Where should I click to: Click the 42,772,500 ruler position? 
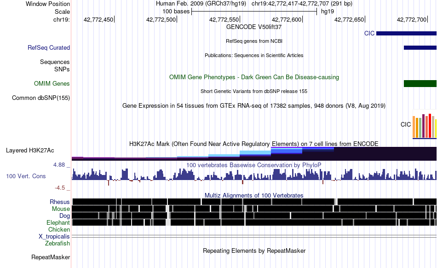pyautogui.click(x=161, y=19)
